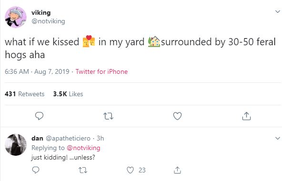View the 431 Retweets list
282x181 pixels.
coord(24,94)
